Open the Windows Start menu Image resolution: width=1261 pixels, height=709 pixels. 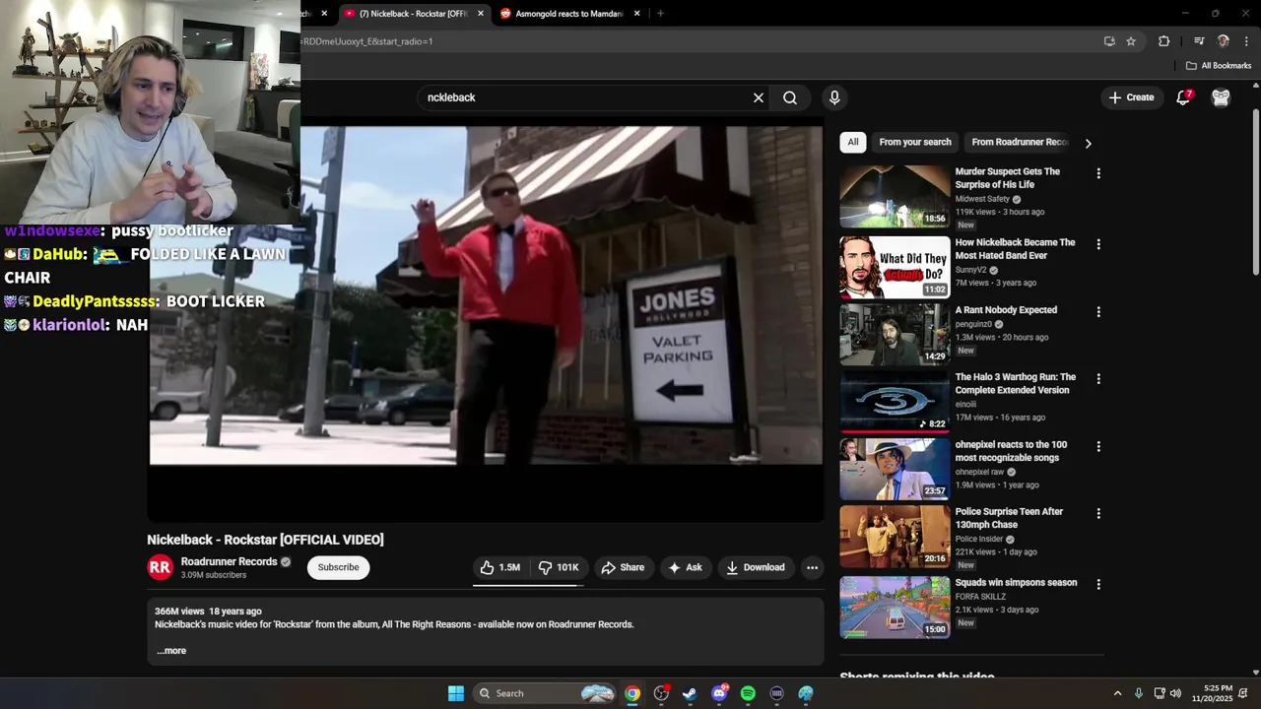(x=456, y=693)
